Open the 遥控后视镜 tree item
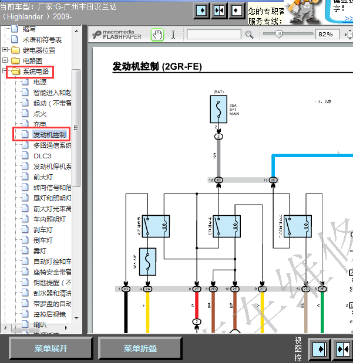353x363 pixels. [x=50, y=314]
